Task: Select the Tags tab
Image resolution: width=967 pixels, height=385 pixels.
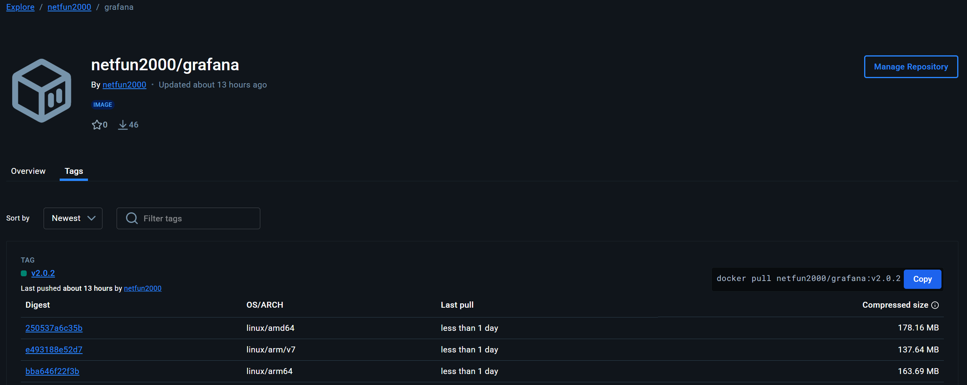Action: [74, 171]
